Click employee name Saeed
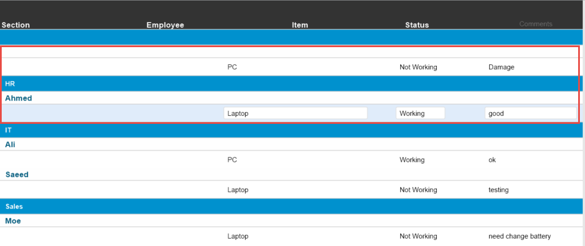Screen dimensions: 585x246 (x=17, y=174)
